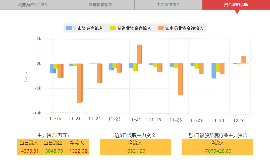This screenshot has width=270, height=163.
Task: Click the x-axis label 11-18
Action: [x=56, y=118]
